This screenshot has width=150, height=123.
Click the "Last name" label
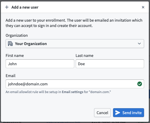[85, 55]
